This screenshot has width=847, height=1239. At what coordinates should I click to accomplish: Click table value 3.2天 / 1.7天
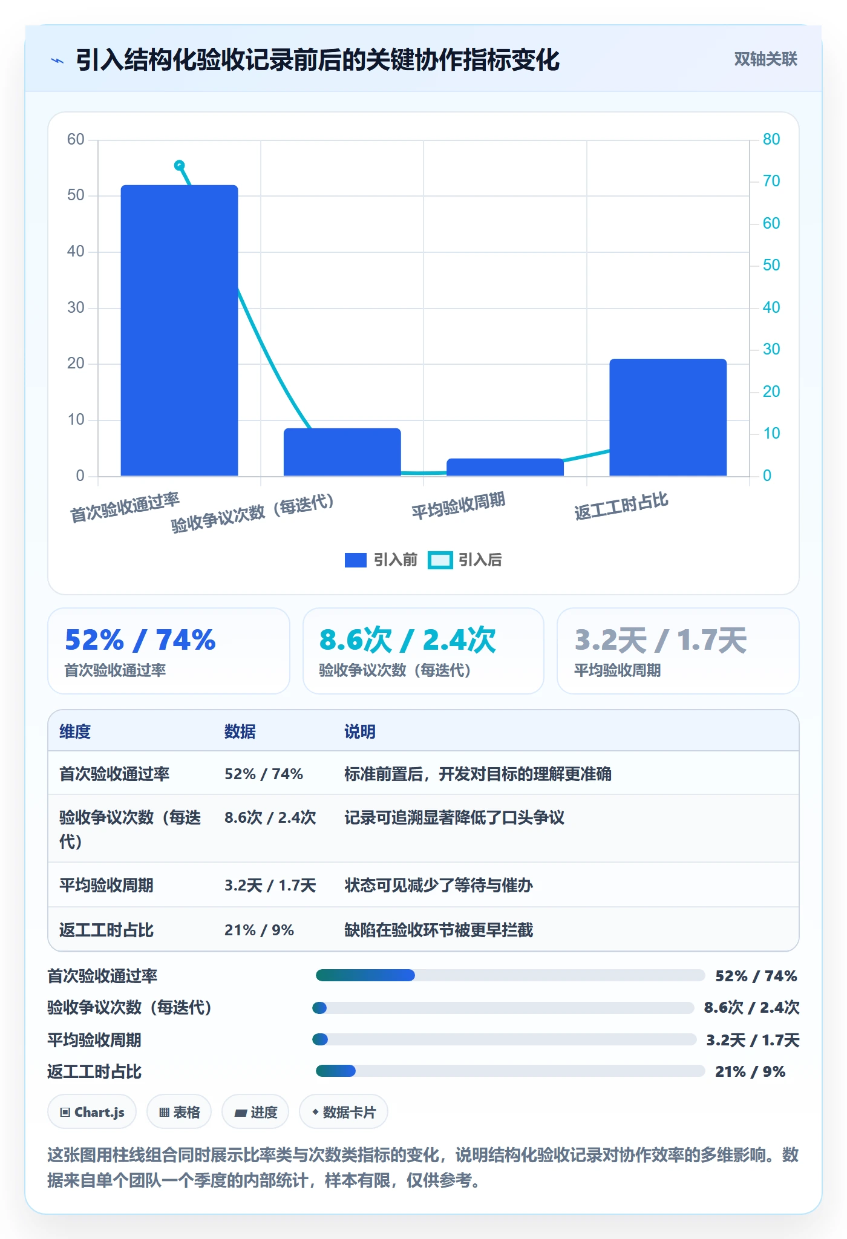[270, 885]
